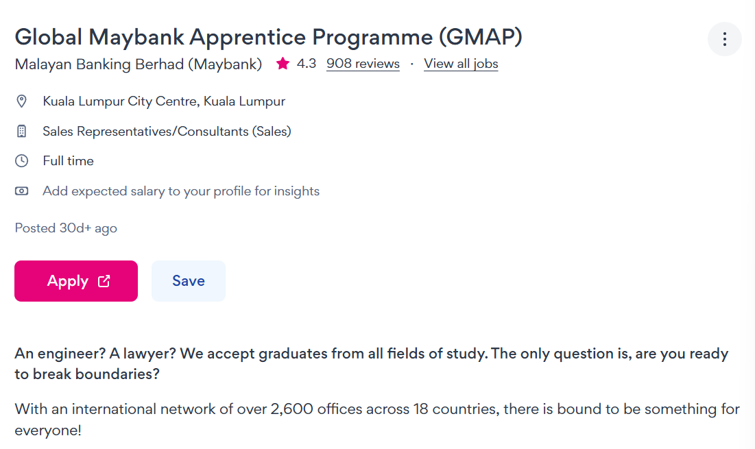Click the Kuala Lumpur City Centre location text

pyautogui.click(x=164, y=101)
